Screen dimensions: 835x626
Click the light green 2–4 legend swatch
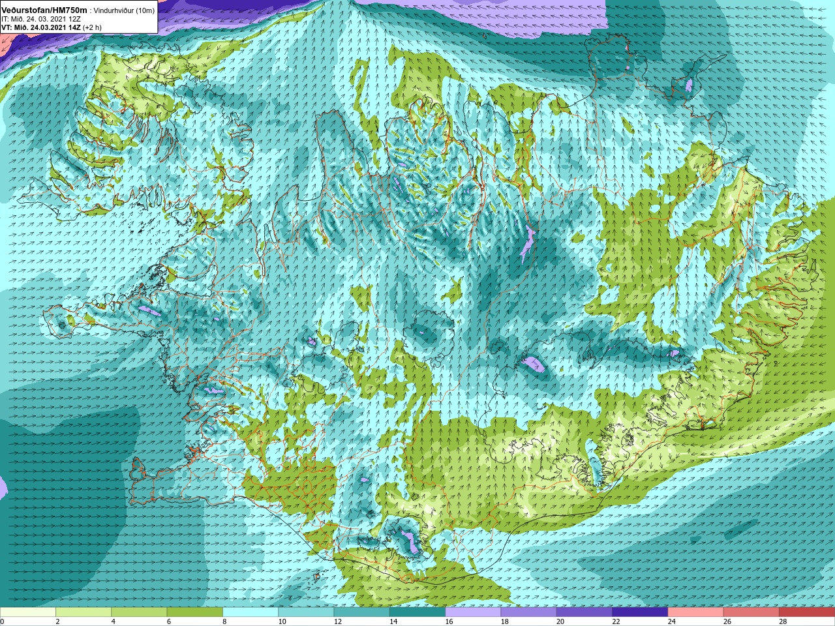click(83, 612)
